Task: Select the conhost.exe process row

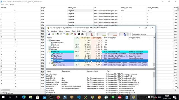Action: [97, 47]
